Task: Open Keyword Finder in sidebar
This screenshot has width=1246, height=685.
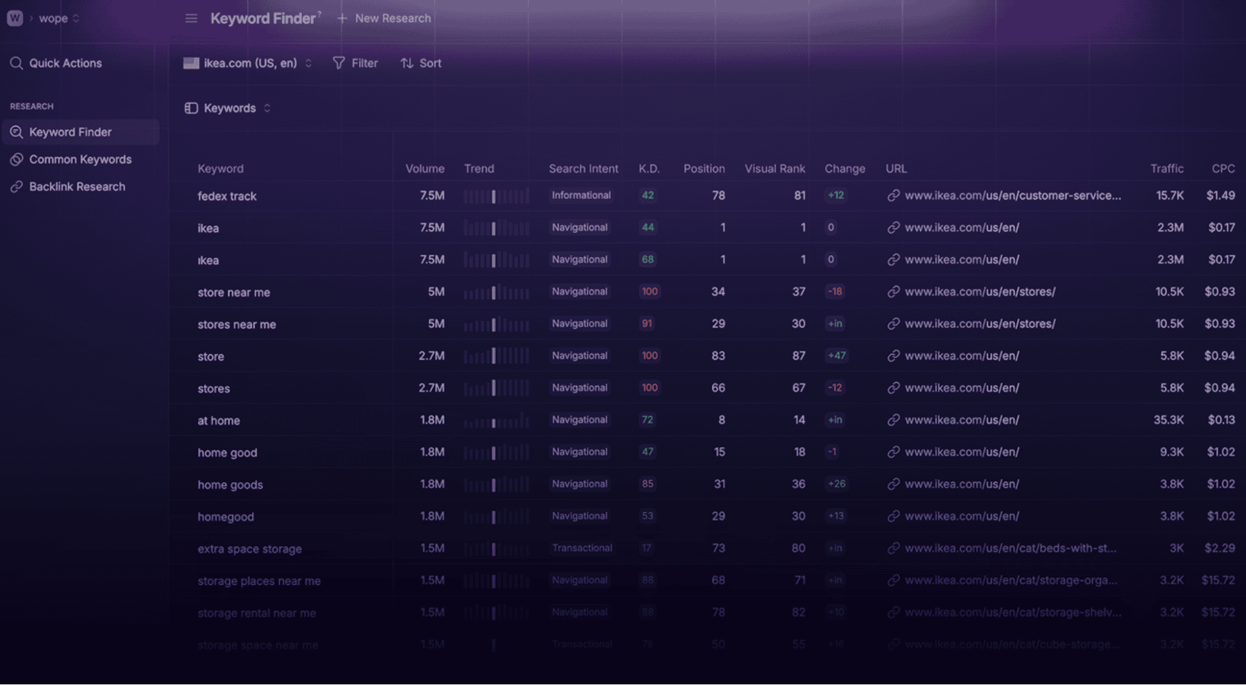Action: click(70, 132)
